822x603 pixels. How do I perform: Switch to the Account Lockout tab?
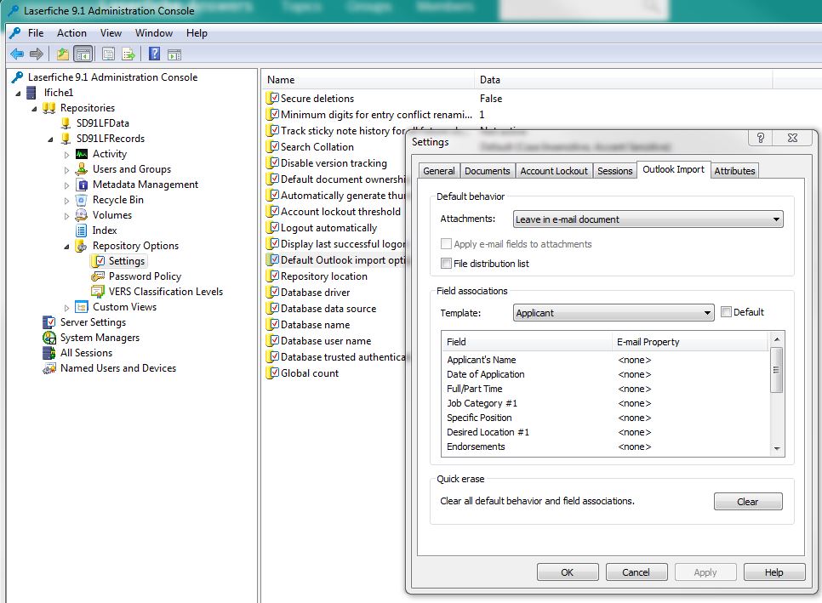554,171
